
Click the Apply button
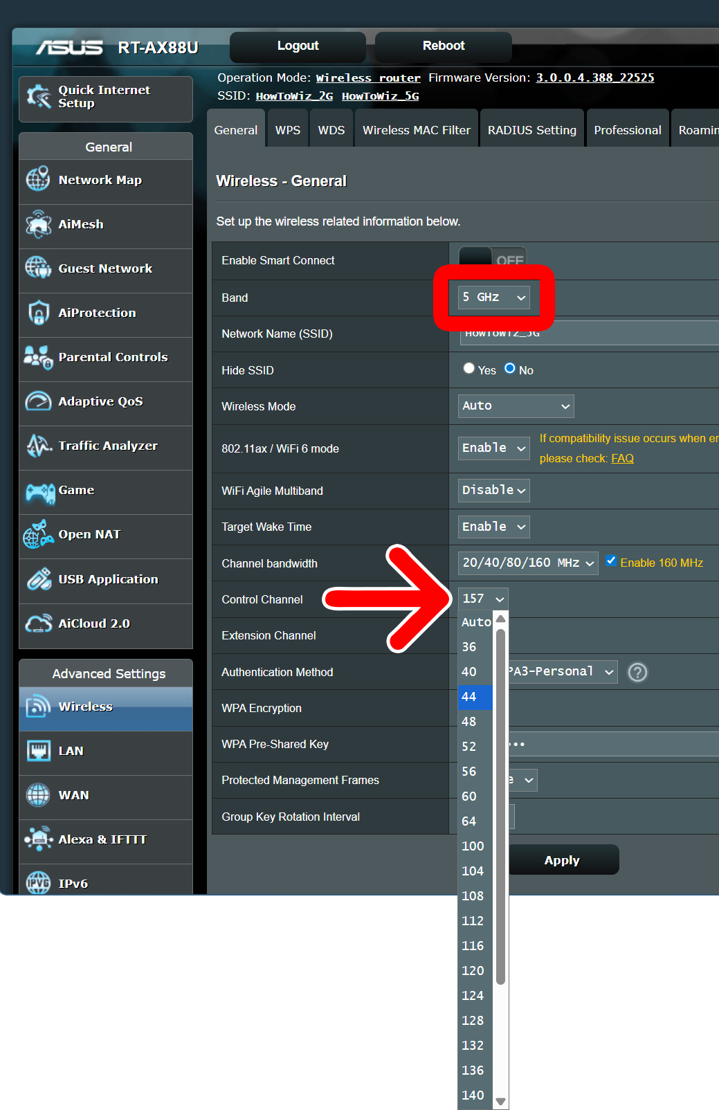562,860
